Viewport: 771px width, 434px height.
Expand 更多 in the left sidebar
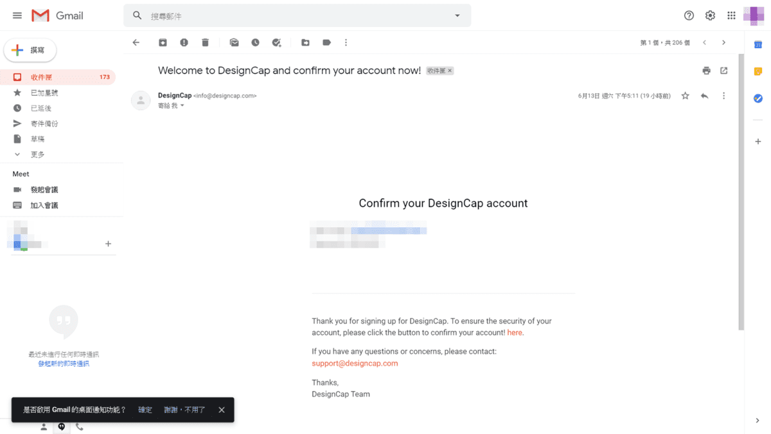37,154
